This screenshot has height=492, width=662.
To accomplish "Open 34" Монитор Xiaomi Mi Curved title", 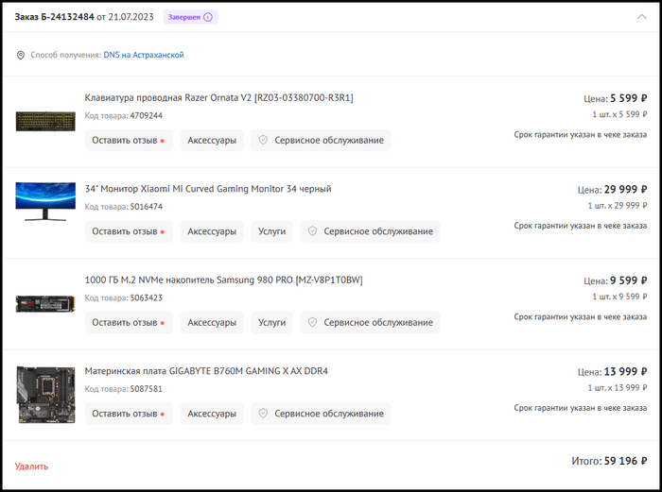I will (208, 189).
